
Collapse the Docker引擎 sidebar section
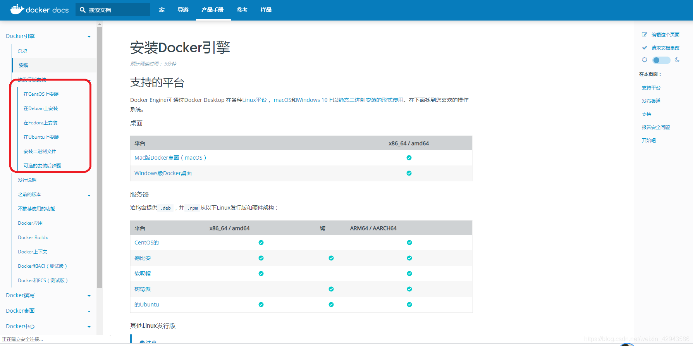[x=89, y=37]
